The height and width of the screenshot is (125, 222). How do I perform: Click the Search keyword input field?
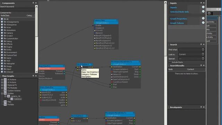pyautogui.click(x=17, y=9)
